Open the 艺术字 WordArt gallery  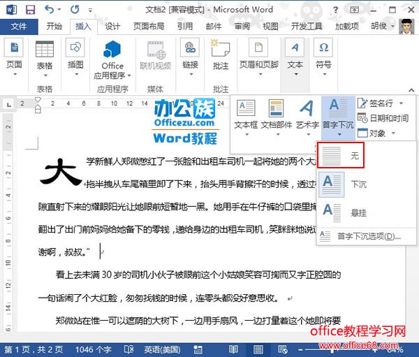click(x=307, y=117)
